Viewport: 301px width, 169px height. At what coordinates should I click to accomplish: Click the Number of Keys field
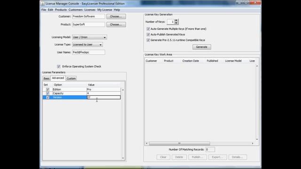coord(170,22)
